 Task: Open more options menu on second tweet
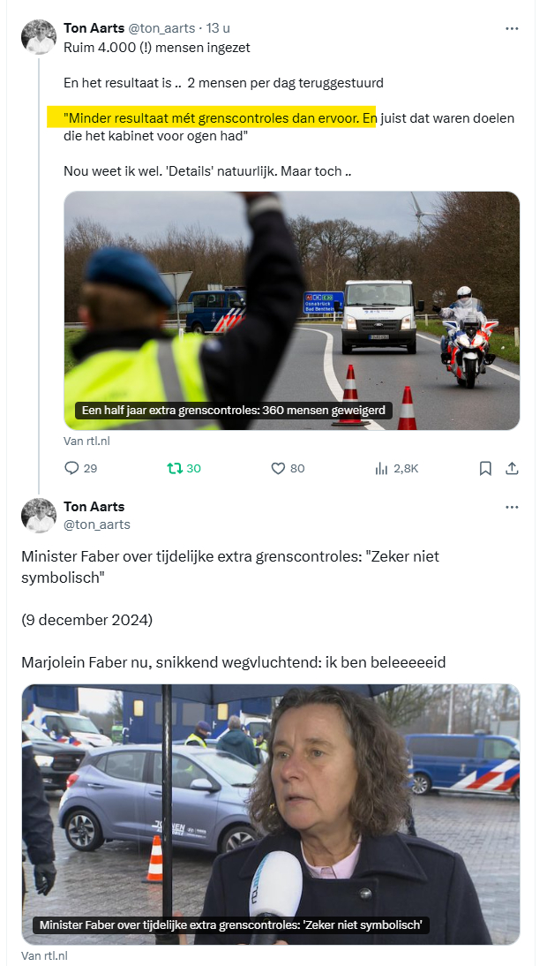tap(512, 507)
